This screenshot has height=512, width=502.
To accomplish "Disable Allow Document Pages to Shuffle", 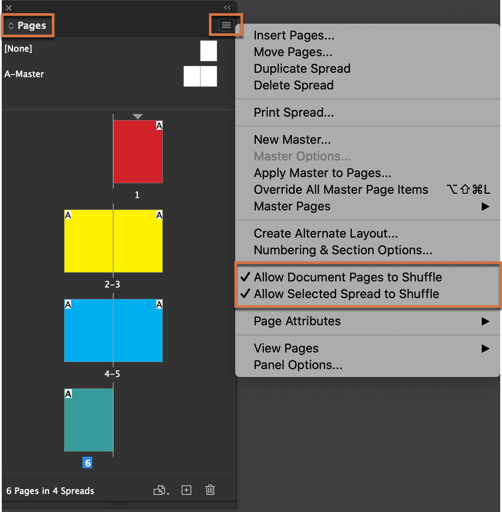I will 348,277.
